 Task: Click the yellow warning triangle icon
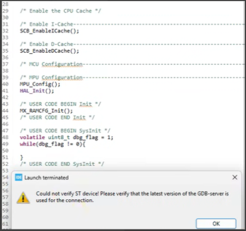pyautogui.click(x=23, y=197)
